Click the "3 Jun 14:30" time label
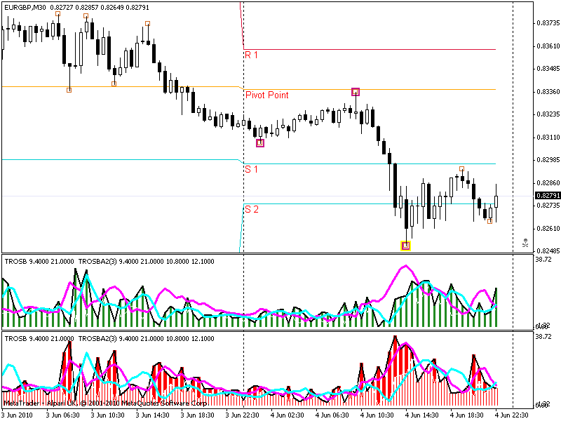 pyautogui.click(x=152, y=415)
